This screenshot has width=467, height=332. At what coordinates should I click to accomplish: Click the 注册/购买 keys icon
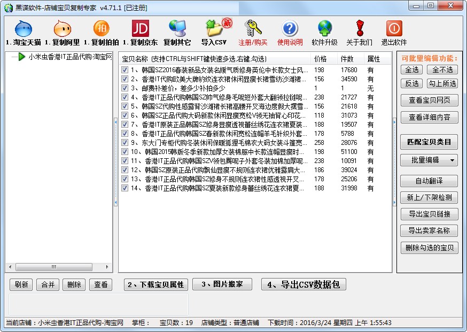[253, 29]
